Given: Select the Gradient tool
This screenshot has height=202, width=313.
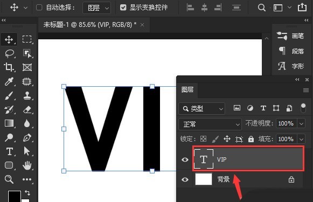Looking at the screenshot, I should pyautogui.click(x=9, y=123).
